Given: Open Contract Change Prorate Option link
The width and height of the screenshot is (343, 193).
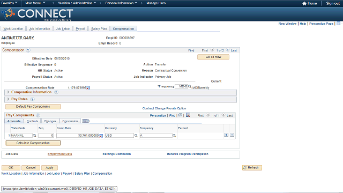Looking at the screenshot, I should [x=165, y=108].
